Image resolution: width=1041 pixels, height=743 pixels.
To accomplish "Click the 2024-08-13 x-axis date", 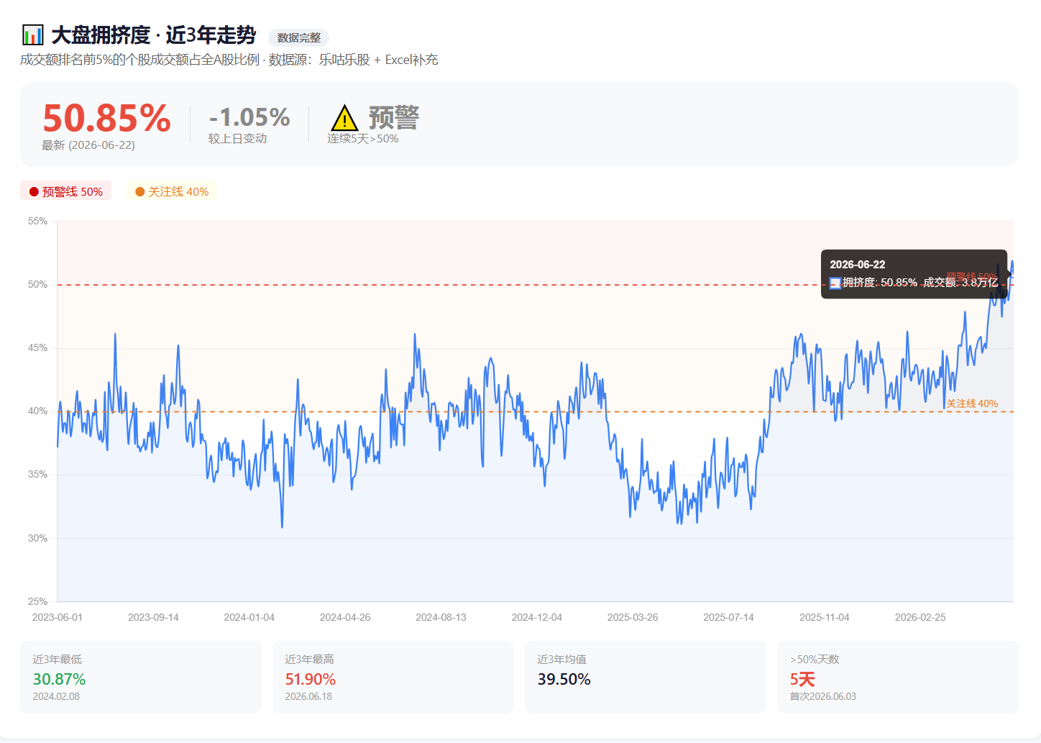I will (x=441, y=617).
